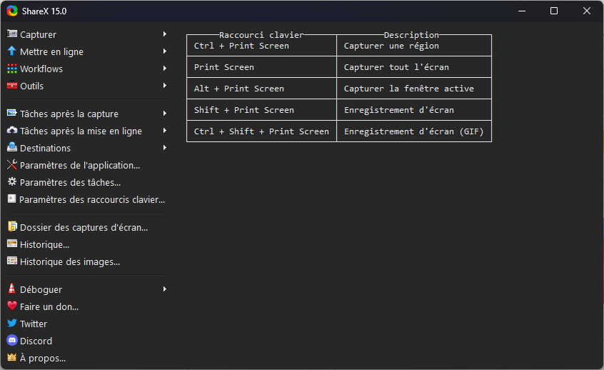Screen dimensions: 604x370
Task: Click the Faire un don heart icon
Action: (12, 306)
